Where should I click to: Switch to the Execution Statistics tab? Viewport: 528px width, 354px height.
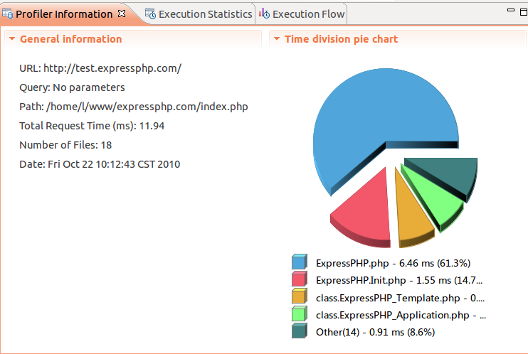coord(199,14)
